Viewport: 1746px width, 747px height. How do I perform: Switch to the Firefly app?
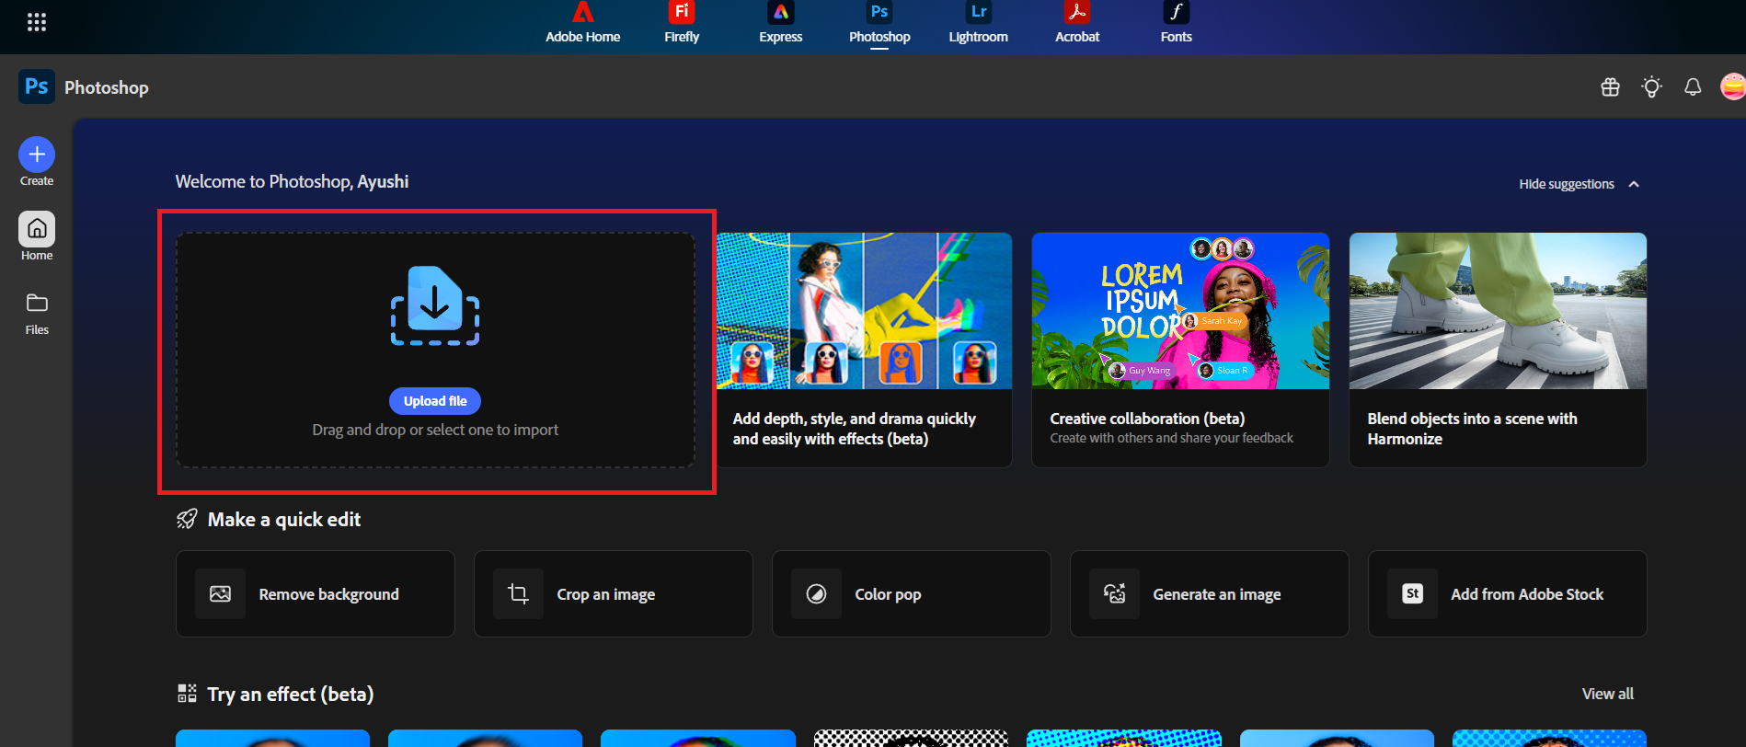click(x=682, y=23)
